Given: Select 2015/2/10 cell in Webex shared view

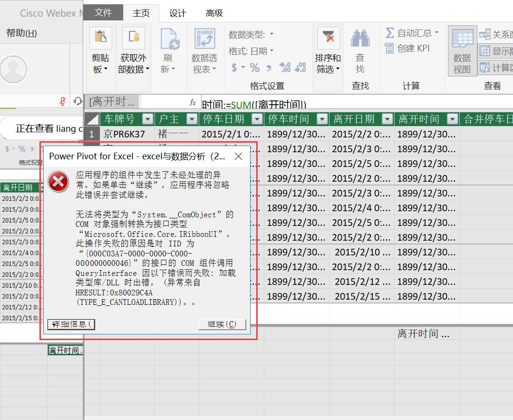Looking at the screenshot, I should point(20,285).
